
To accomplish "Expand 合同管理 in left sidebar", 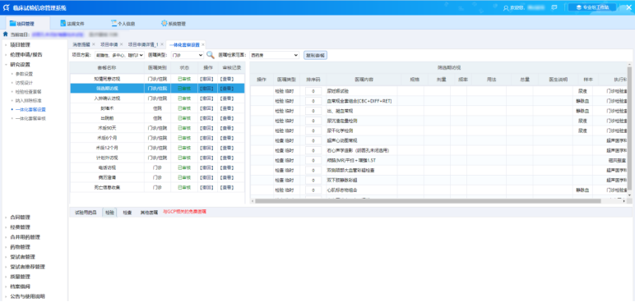I will coord(20,217).
